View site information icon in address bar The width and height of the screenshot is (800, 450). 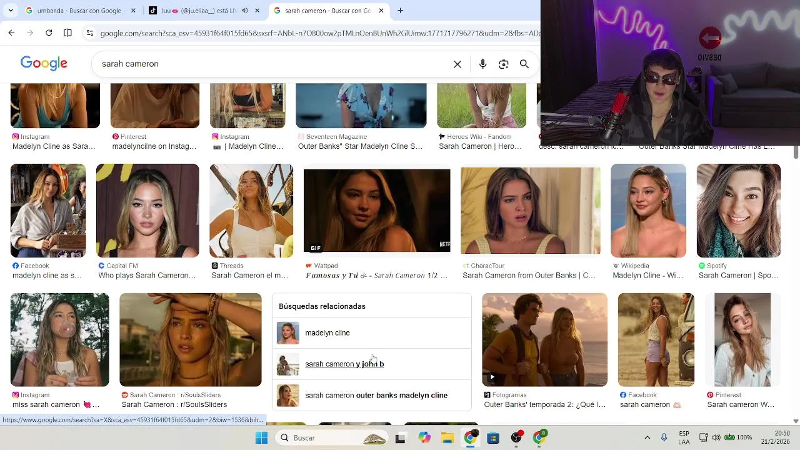(90, 32)
